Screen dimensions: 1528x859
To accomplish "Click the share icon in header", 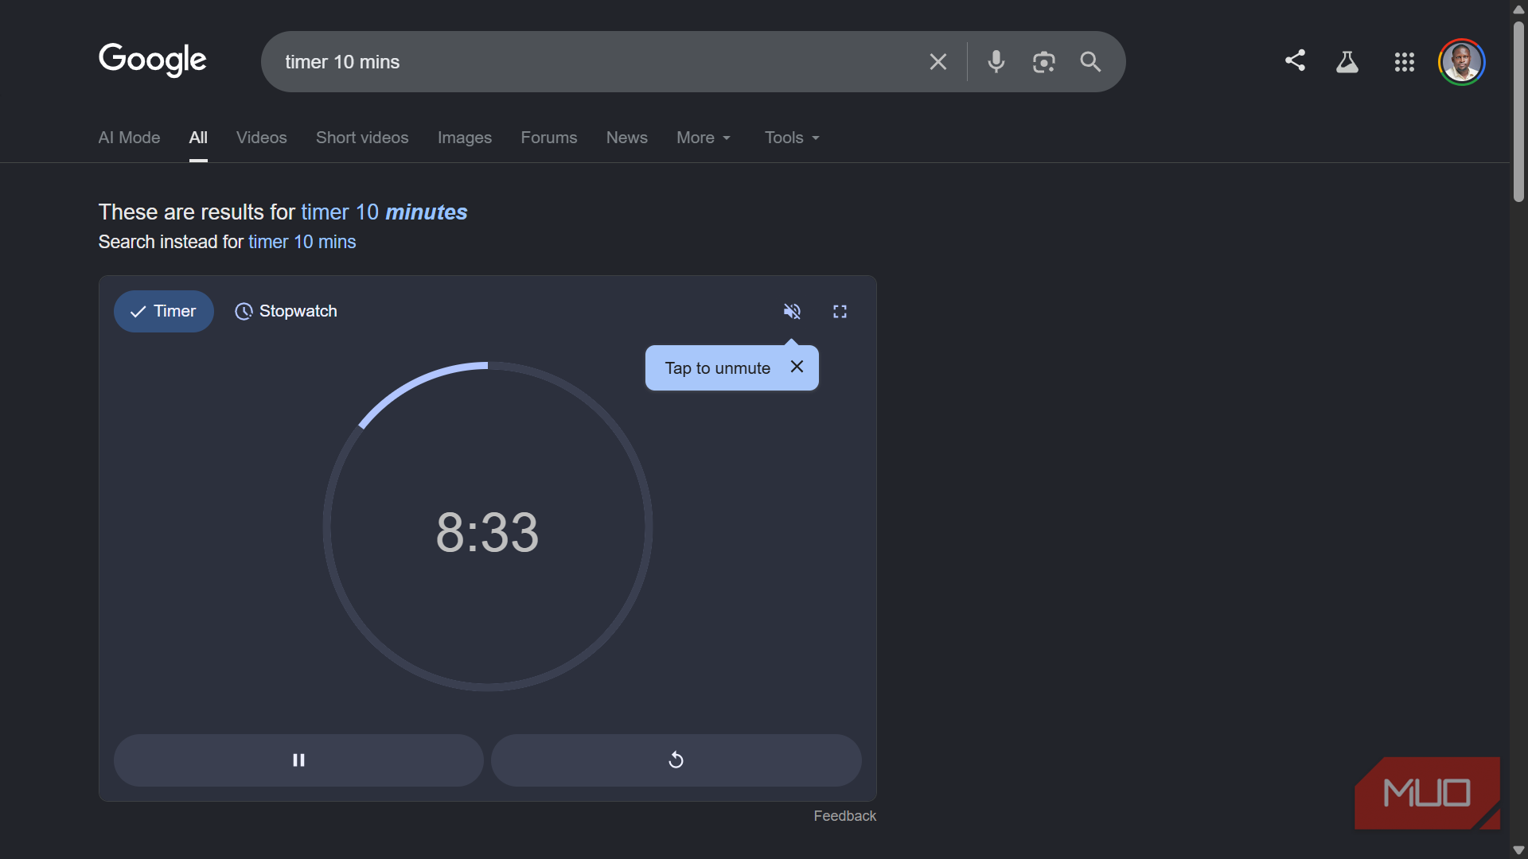I will pos(1295,60).
